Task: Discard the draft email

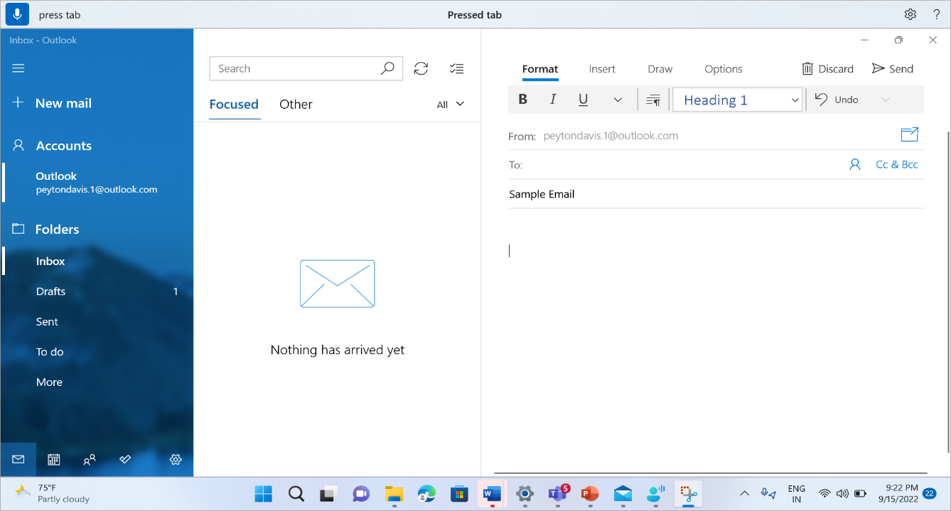Action: point(827,68)
